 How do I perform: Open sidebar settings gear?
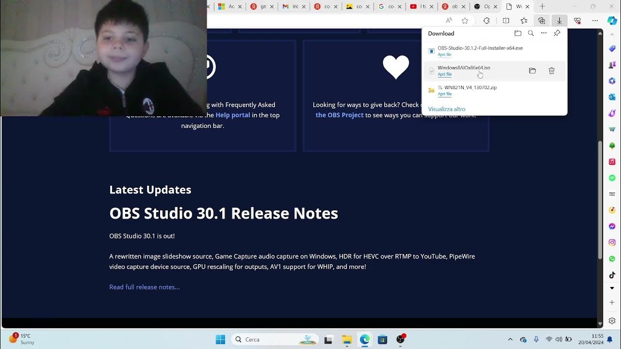pyautogui.click(x=612, y=321)
